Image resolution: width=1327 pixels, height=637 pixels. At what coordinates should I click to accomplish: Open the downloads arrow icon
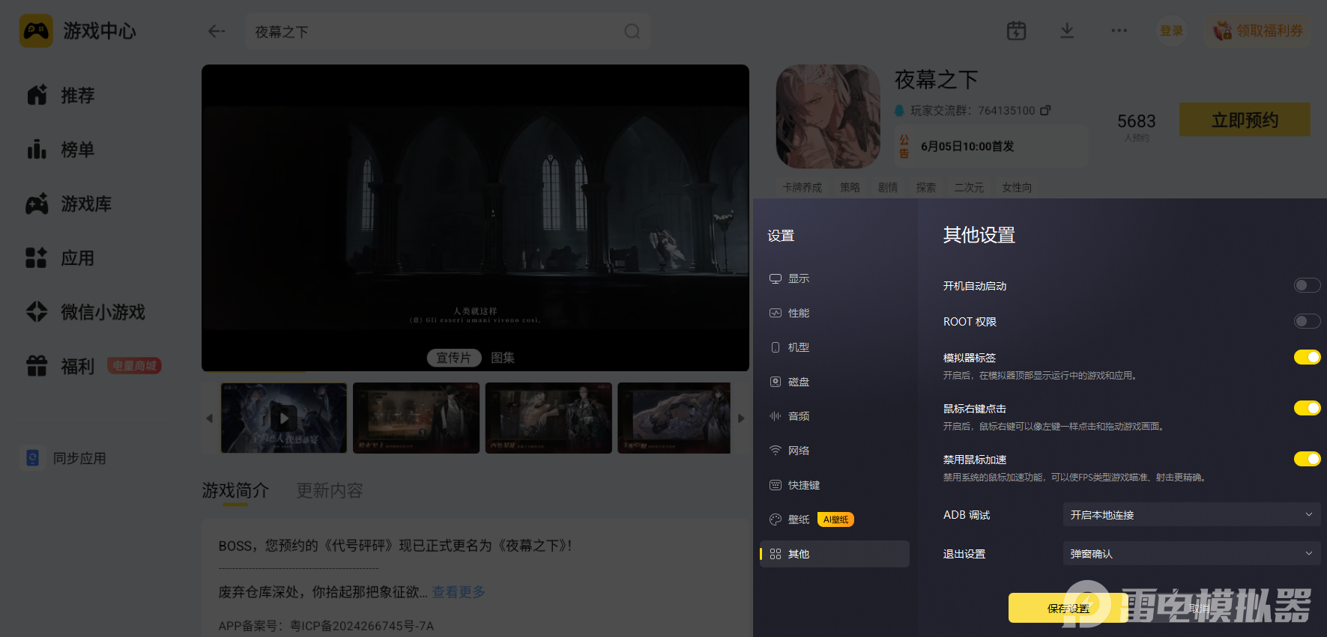click(x=1067, y=31)
